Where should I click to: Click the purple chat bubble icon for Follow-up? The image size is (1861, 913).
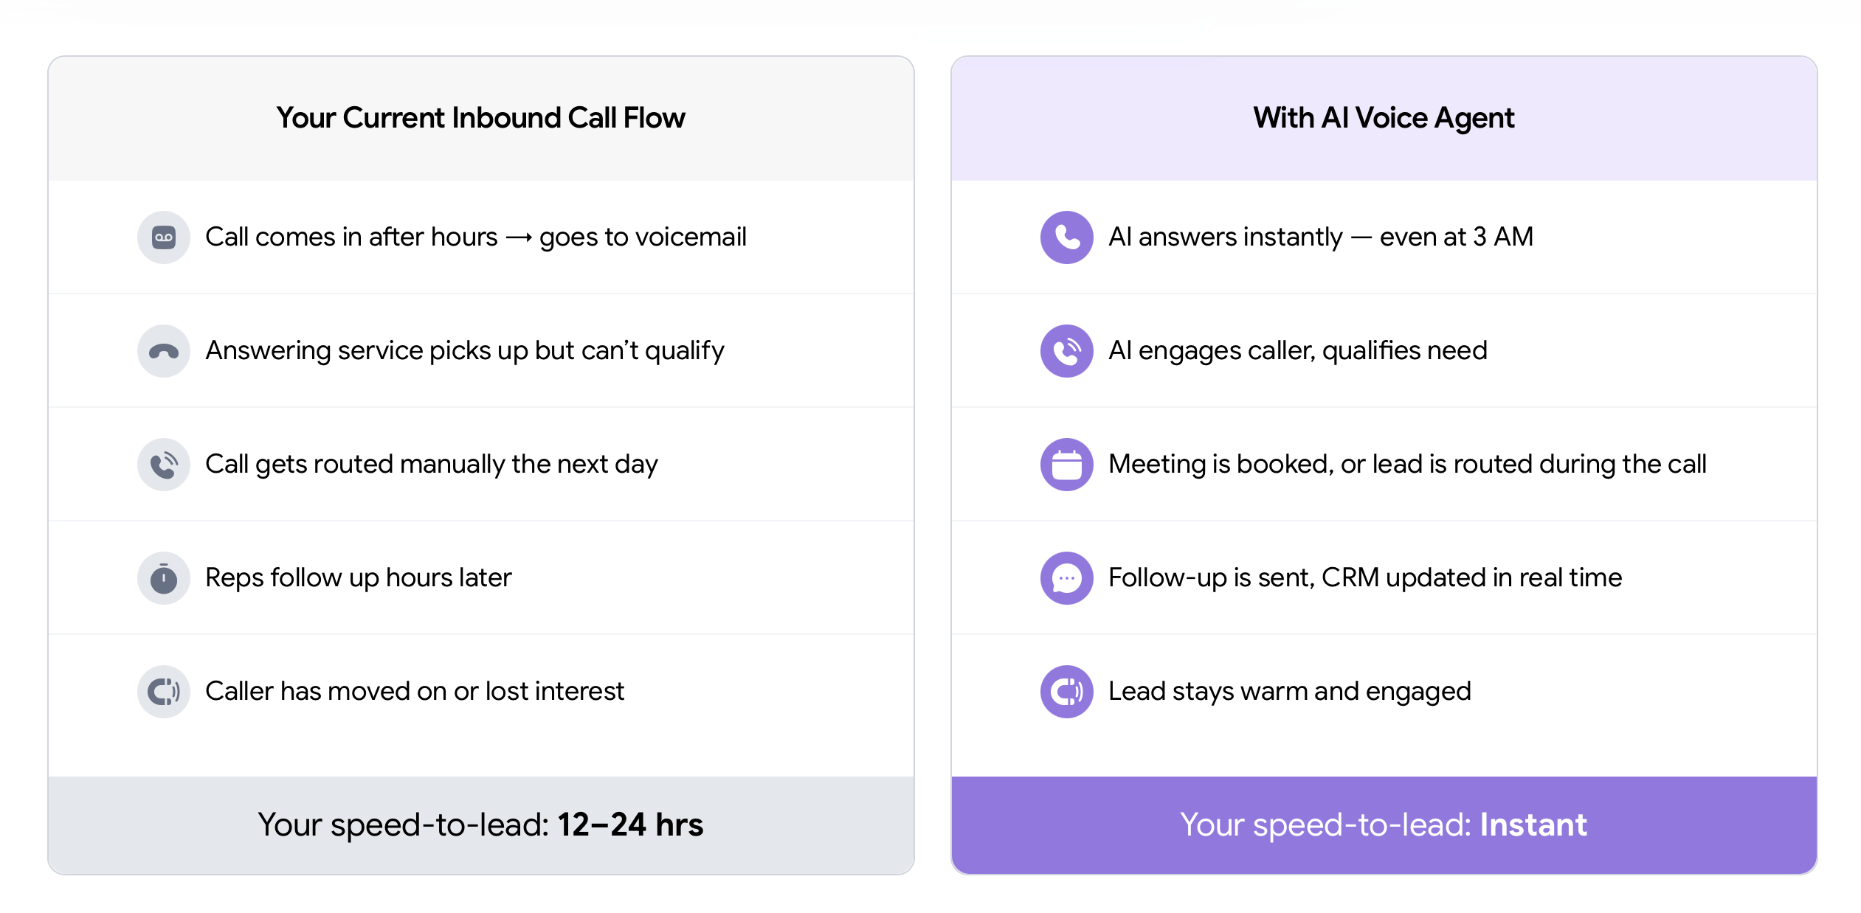tap(1066, 578)
